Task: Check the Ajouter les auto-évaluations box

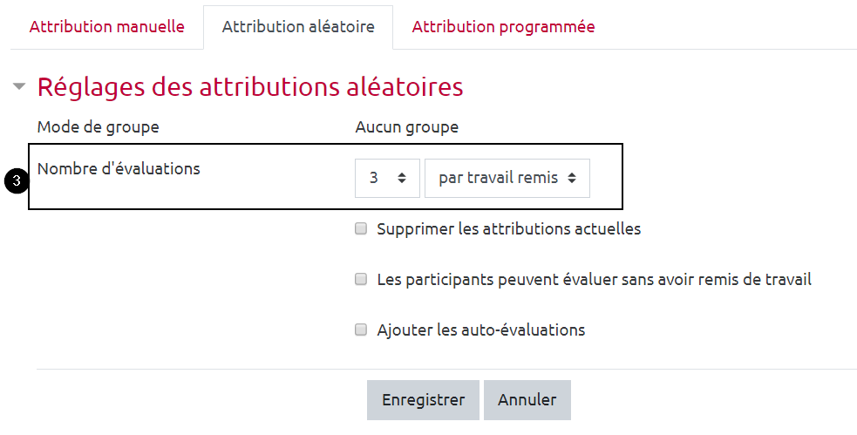Action: tap(361, 330)
